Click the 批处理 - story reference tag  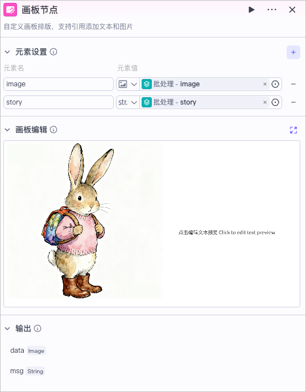point(205,102)
